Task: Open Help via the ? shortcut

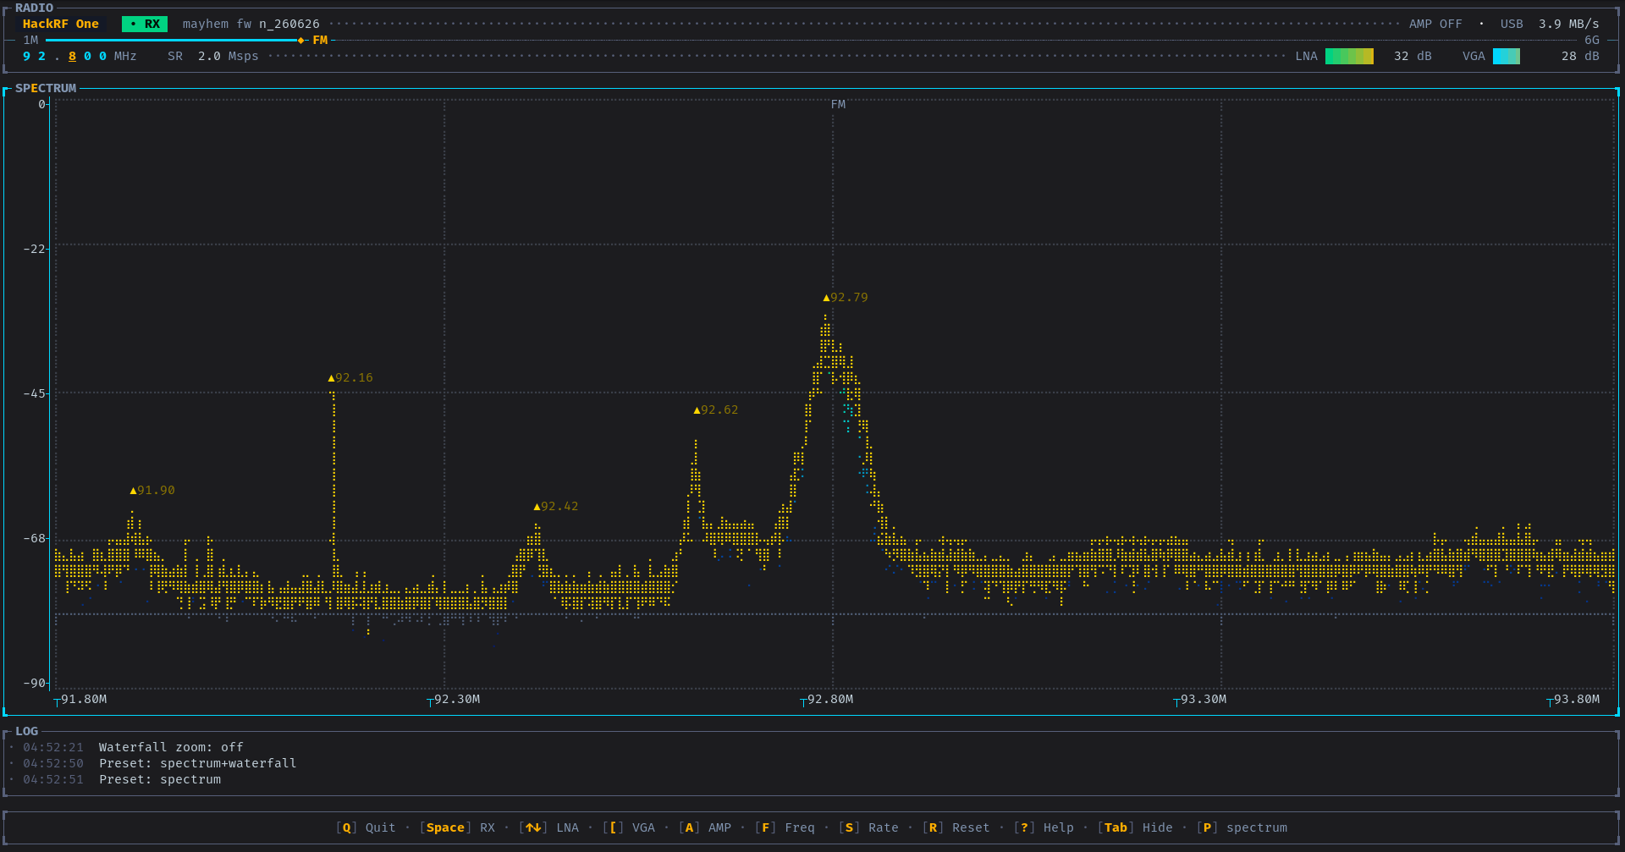Action: point(1044,828)
